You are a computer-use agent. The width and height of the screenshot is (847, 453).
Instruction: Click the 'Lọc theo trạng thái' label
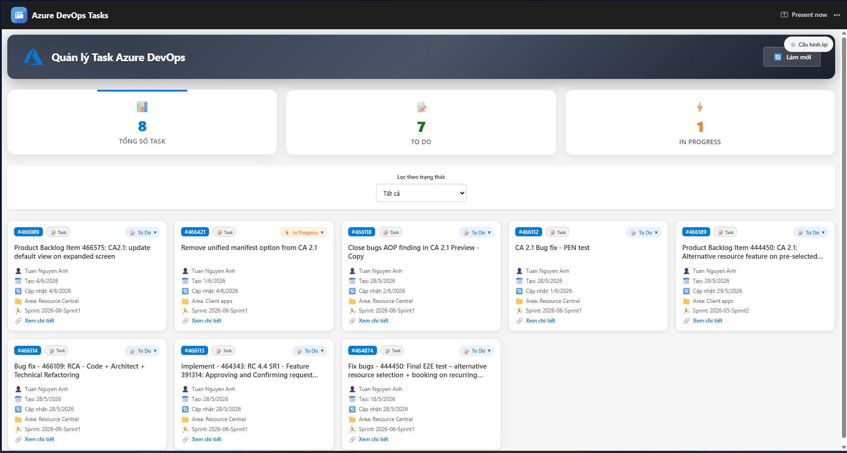pos(421,177)
